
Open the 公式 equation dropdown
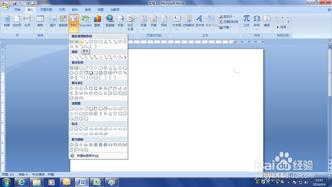click(x=246, y=23)
